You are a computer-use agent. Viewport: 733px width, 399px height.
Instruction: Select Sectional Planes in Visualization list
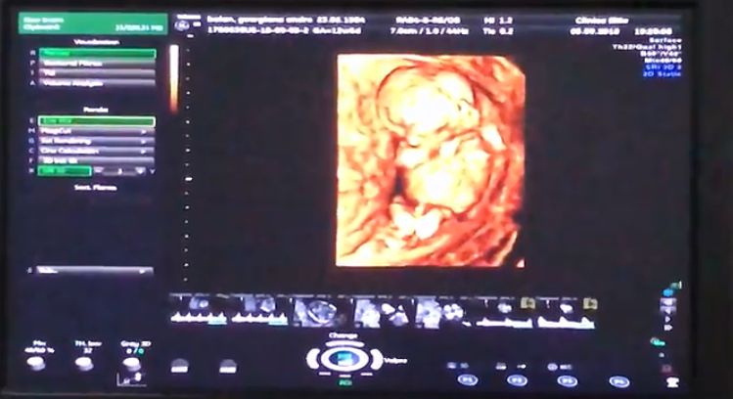[x=97, y=64]
